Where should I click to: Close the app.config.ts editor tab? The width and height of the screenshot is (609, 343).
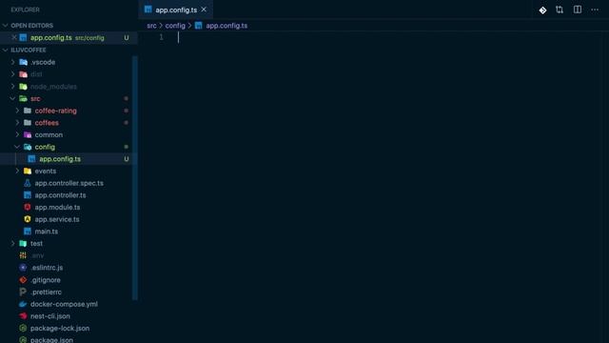coord(204,10)
